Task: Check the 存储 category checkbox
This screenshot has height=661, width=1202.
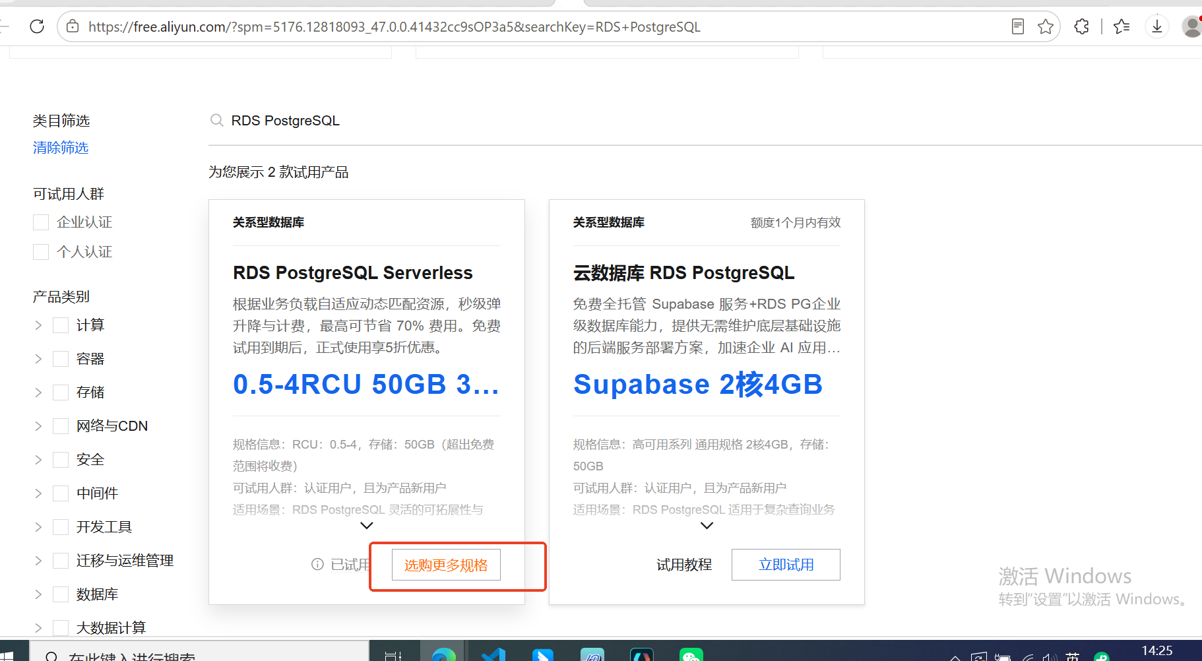Action: 61,393
